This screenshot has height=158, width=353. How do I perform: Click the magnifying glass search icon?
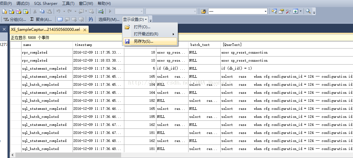(308, 11)
